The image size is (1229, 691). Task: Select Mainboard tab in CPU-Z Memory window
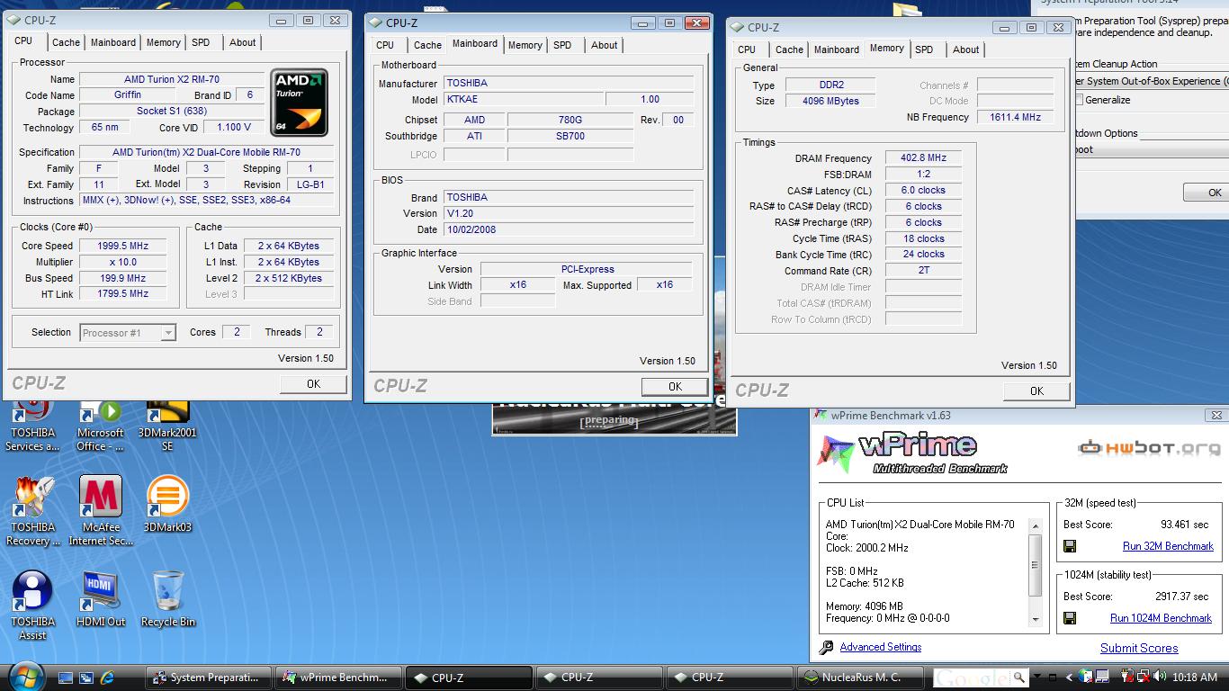click(837, 49)
